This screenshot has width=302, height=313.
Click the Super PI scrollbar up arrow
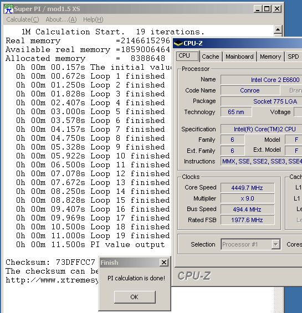[x=278, y=30]
